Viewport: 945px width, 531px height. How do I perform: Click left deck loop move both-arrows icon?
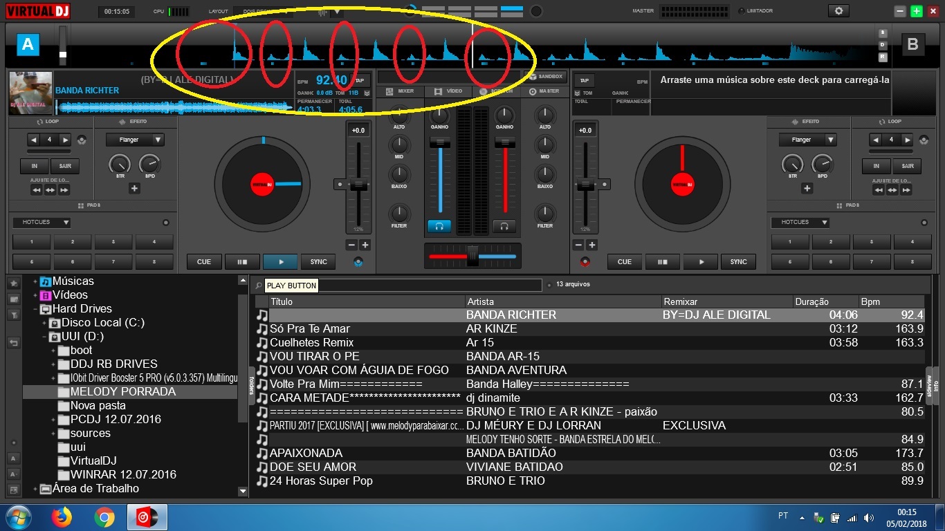(x=51, y=190)
